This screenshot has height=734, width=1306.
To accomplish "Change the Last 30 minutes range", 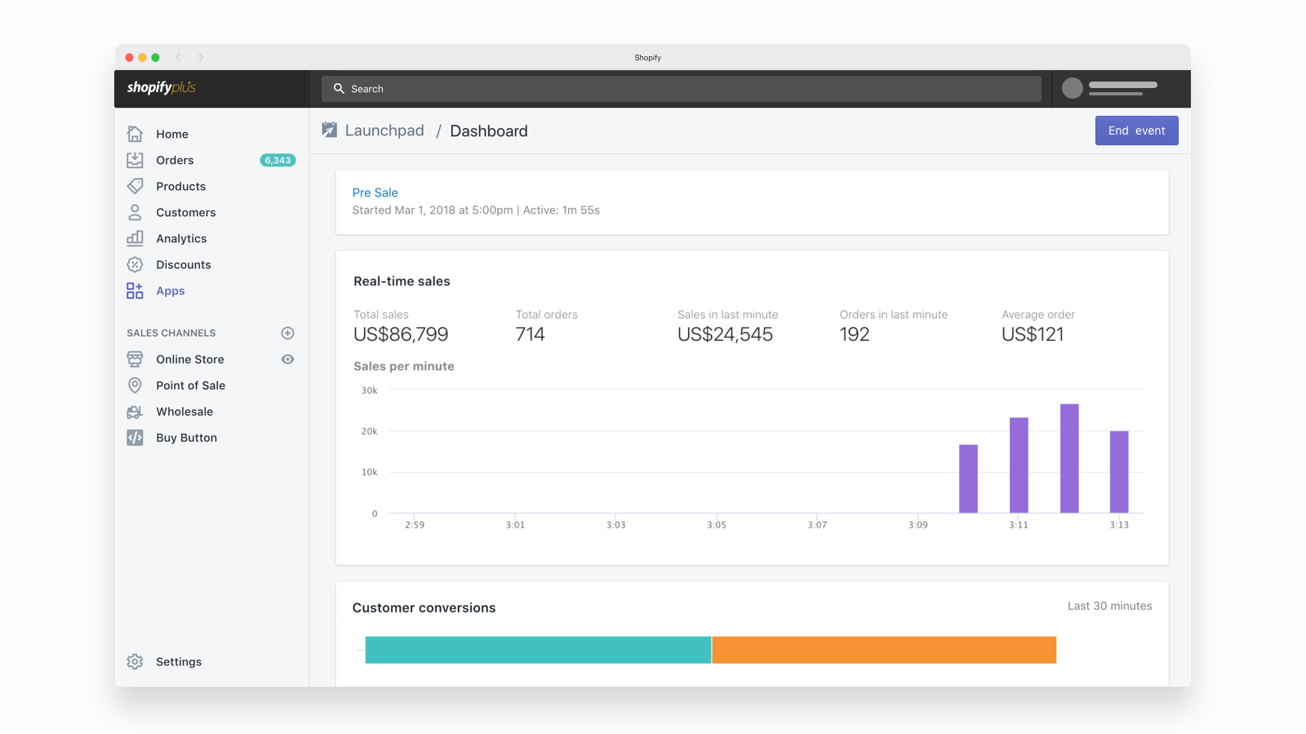I will tap(1109, 606).
